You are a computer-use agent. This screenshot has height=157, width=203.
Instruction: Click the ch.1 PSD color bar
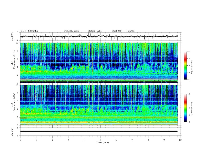coord(185,65)
